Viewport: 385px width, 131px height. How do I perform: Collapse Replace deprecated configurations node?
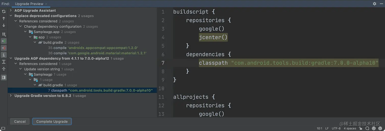pos(11,16)
